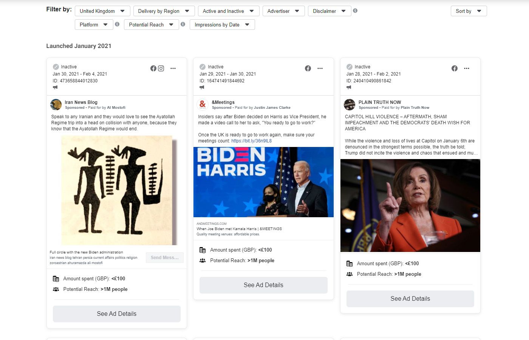529x340 pixels.
Task: Open the three-dots menu on the &Meetings ad
Action: (320, 68)
